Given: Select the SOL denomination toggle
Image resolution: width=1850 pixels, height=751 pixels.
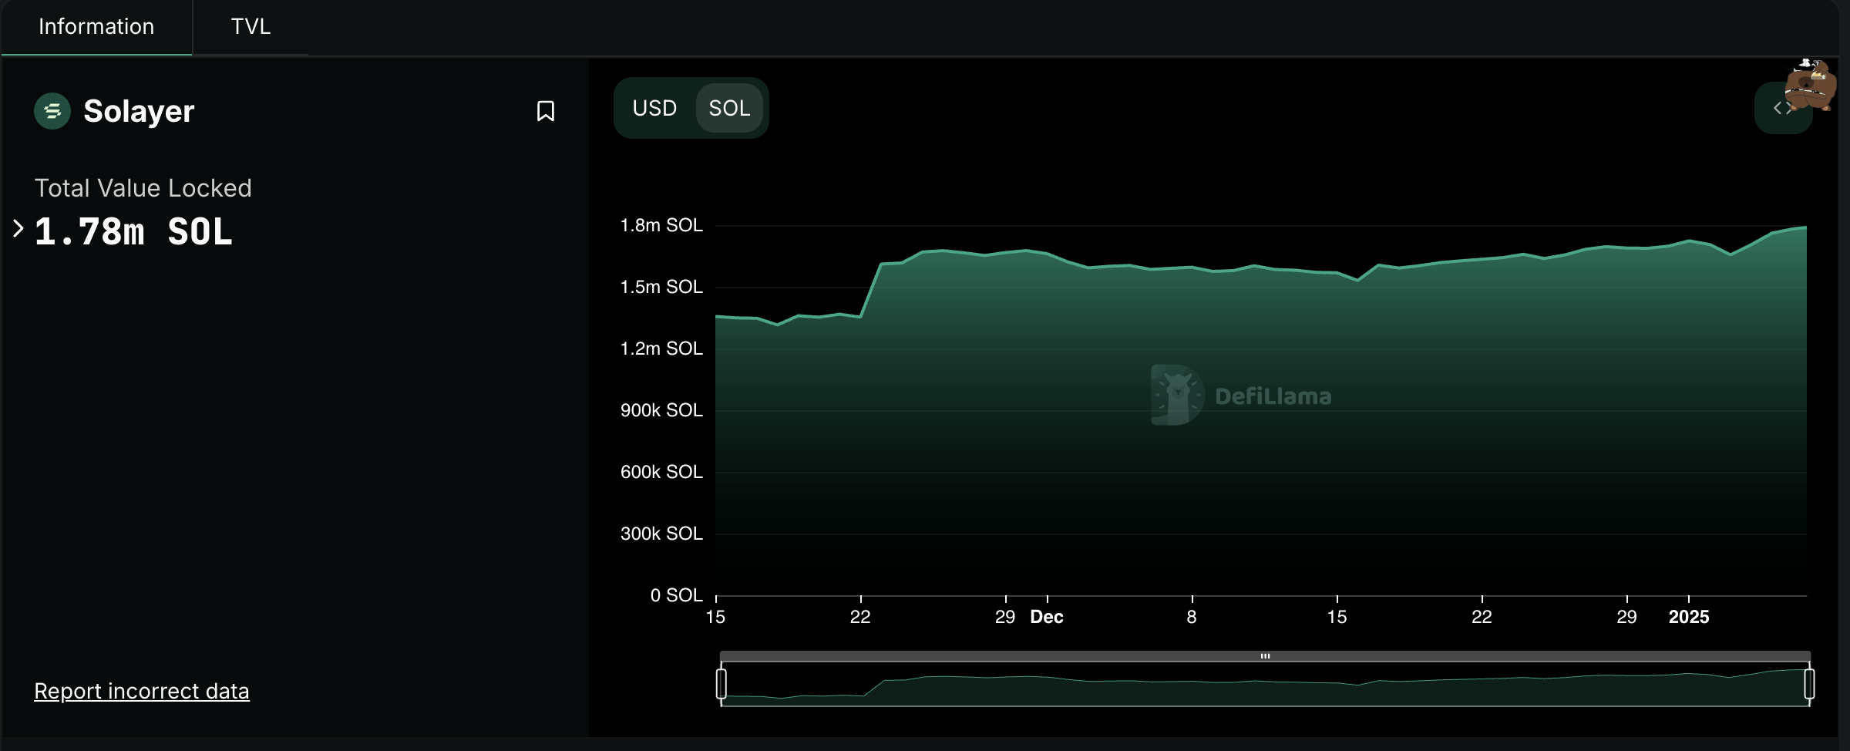Looking at the screenshot, I should pyautogui.click(x=729, y=108).
